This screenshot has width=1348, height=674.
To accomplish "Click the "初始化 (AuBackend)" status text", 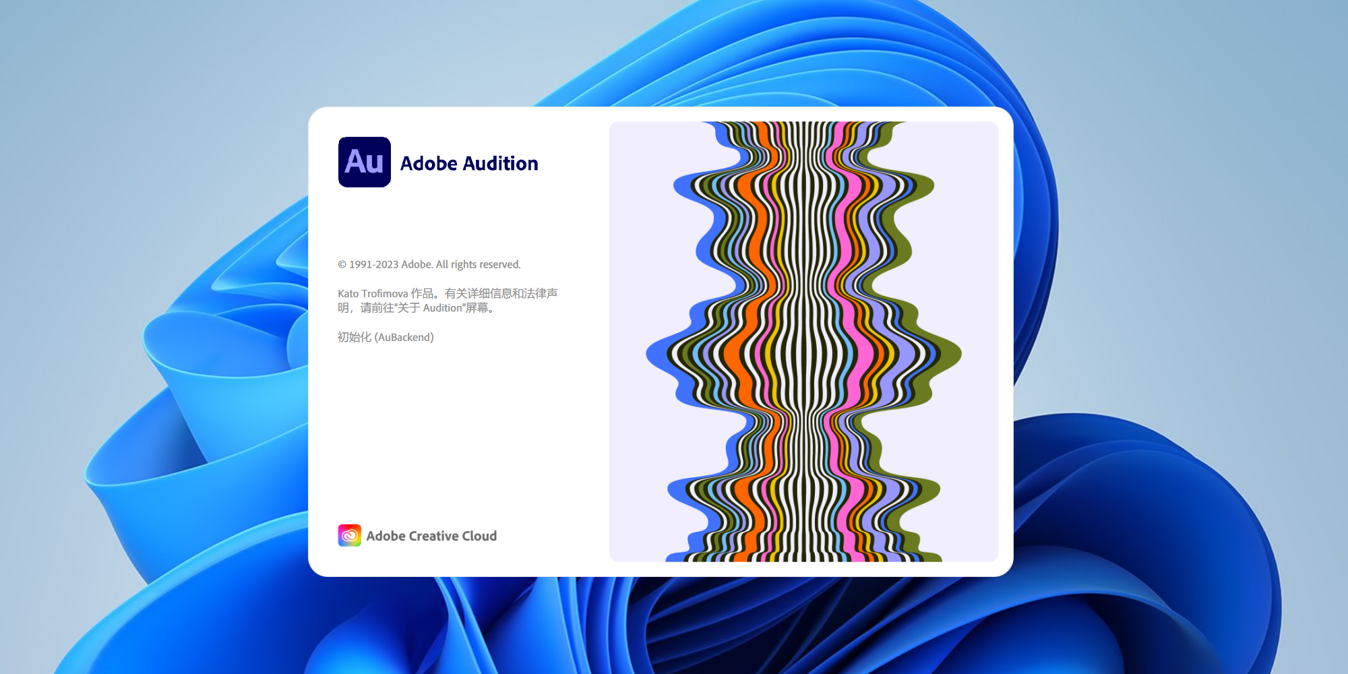I will [386, 337].
